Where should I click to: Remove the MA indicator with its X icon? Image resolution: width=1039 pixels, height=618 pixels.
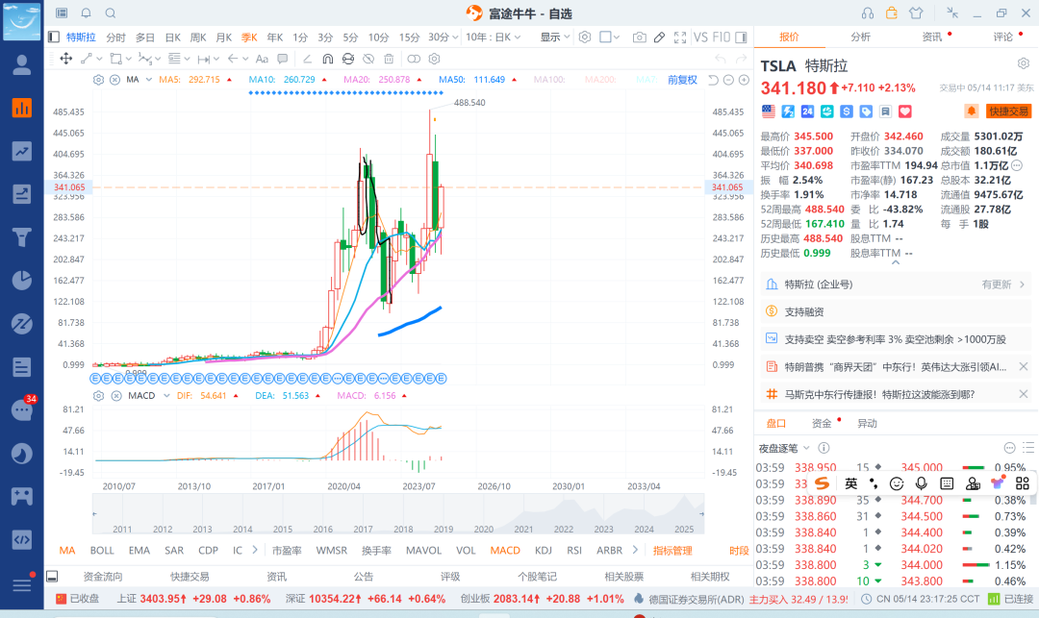[114, 80]
